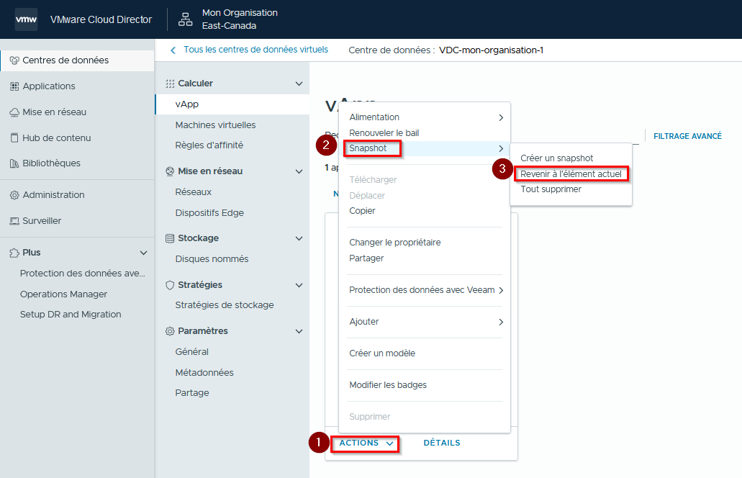The image size is (742, 478).
Task: Click the back arrow before Tous les centres
Action: point(173,50)
